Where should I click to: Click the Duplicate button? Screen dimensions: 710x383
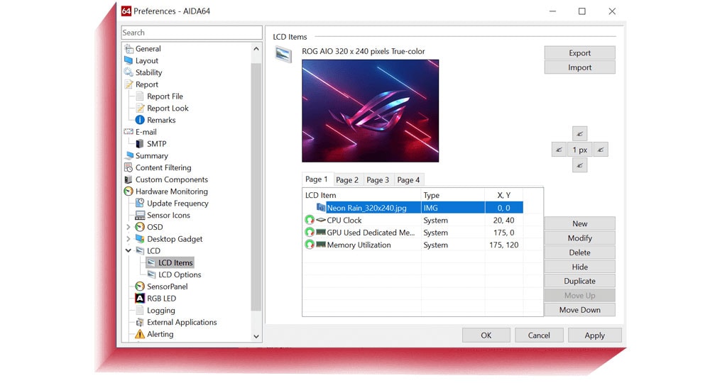[579, 281]
